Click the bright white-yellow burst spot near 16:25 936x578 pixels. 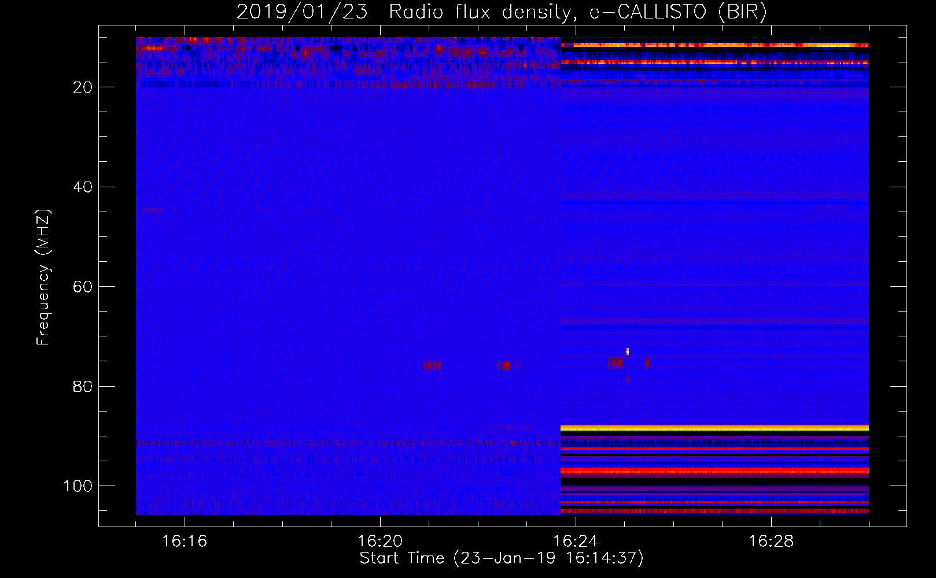628,351
